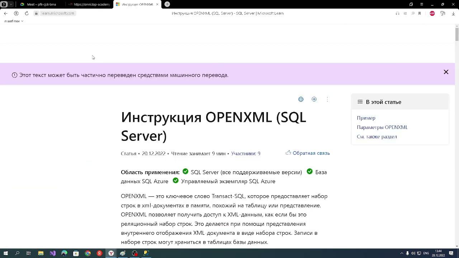Open Task View on the taskbar
Viewport: 459px width, 258px height.
point(29,253)
